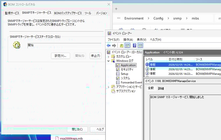Click snmp in the Explorer breadcrumb

[x=177, y=18]
